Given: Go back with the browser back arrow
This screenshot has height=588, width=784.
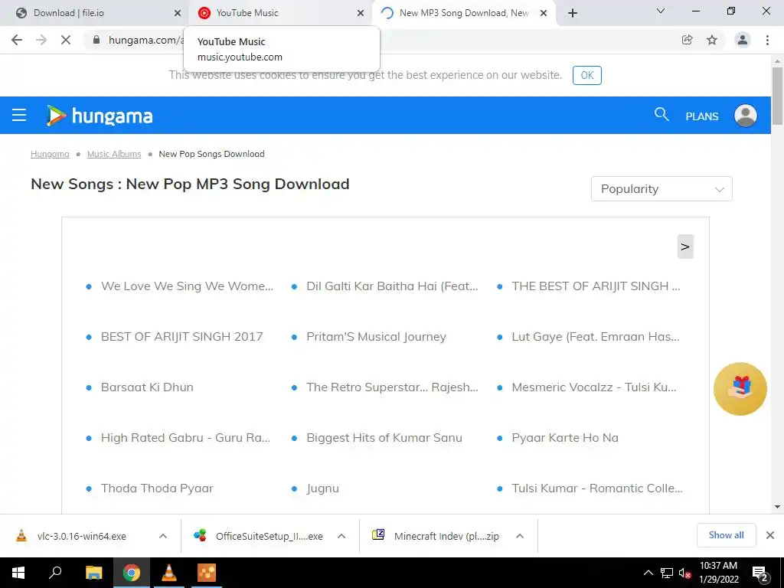Looking at the screenshot, I should pyautogui.click(x=17, y=40).
